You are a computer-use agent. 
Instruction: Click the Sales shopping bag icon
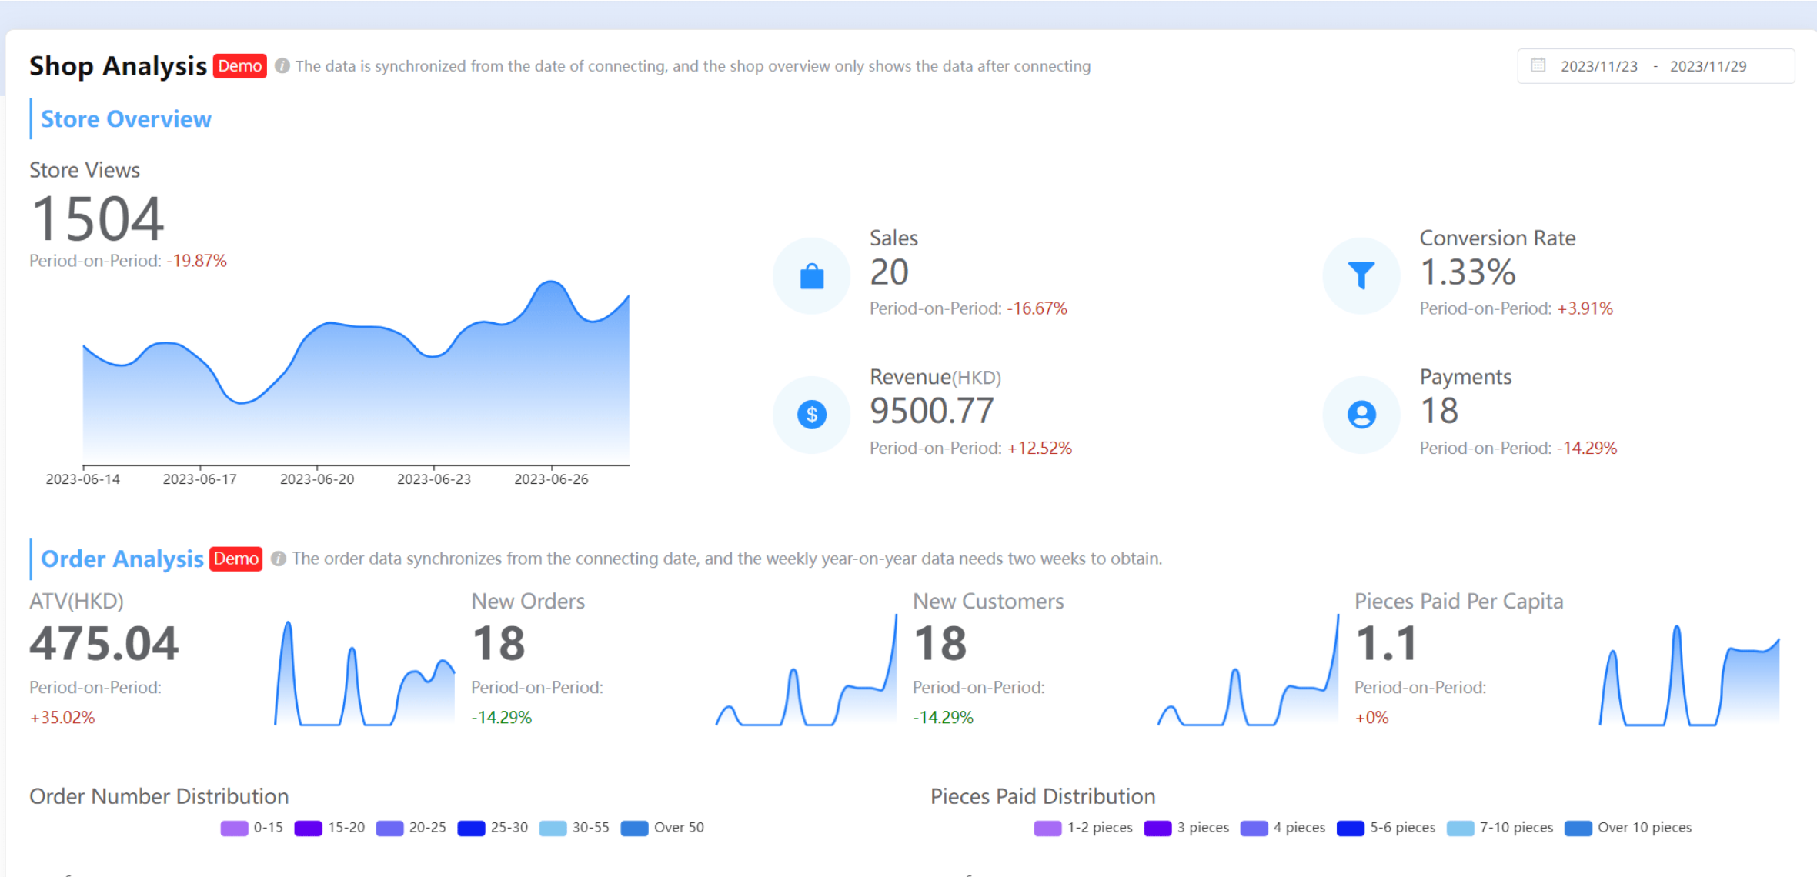810,275
